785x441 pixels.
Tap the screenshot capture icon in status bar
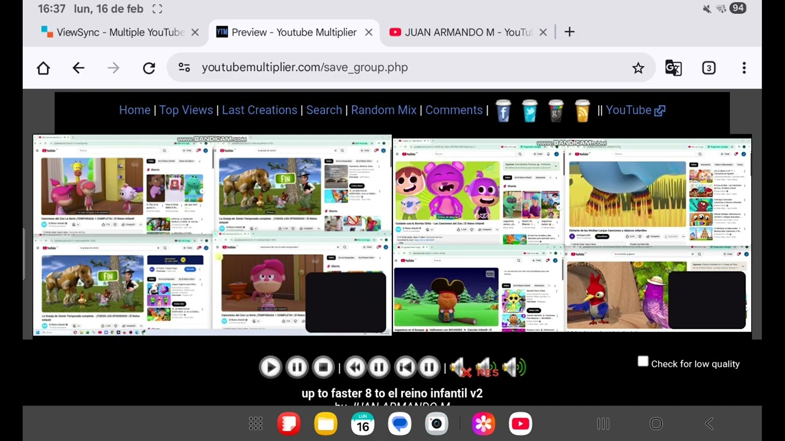pos(158,9)
